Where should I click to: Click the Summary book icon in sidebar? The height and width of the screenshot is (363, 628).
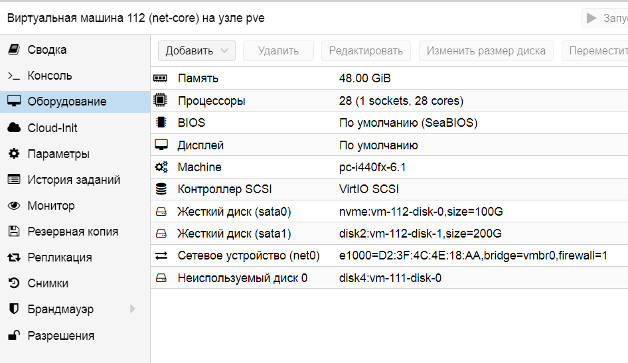[x=13, y=50]
